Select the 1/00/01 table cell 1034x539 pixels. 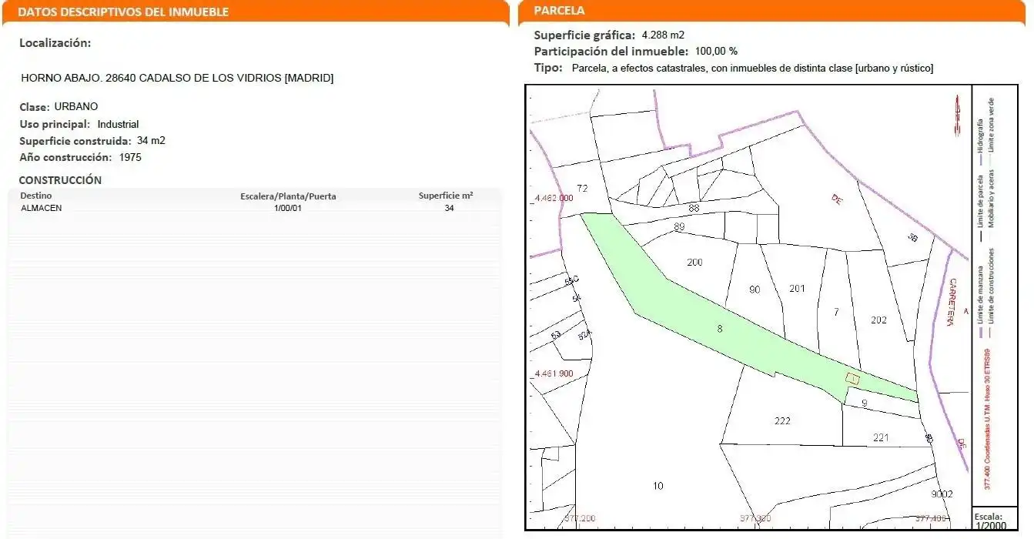click(288, 208)
